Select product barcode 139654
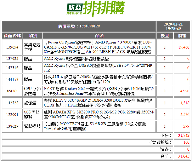 [12, 47]
